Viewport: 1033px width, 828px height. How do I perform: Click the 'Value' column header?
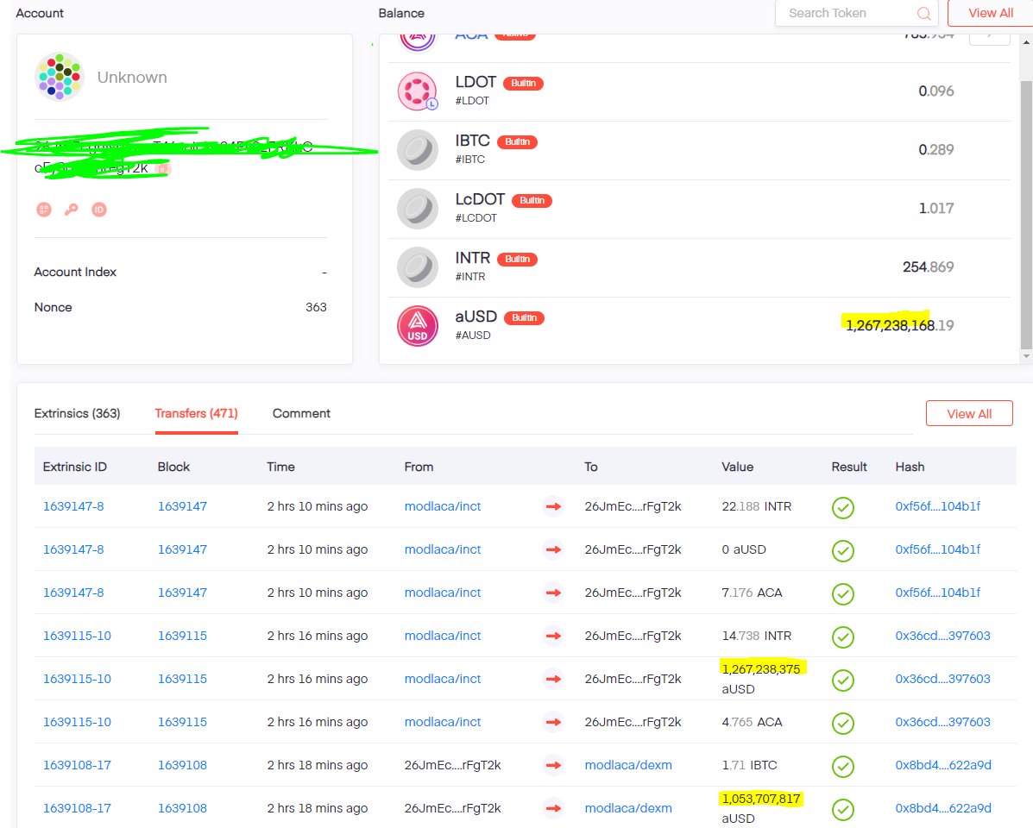point(737,467)
